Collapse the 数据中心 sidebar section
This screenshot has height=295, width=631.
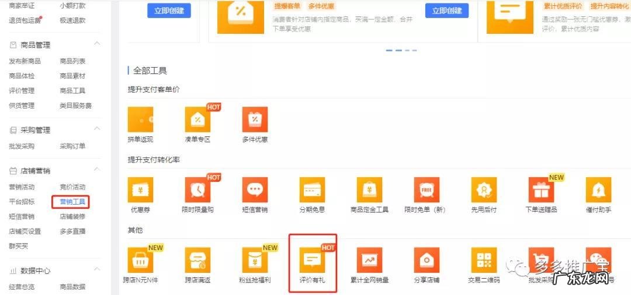pos(97,269)
